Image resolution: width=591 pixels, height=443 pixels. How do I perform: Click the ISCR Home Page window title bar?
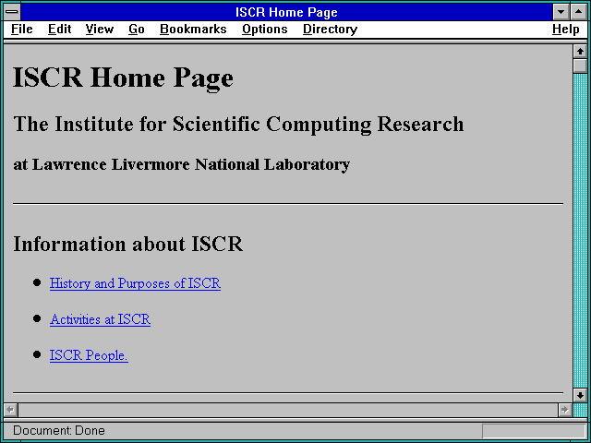point(286,12)
